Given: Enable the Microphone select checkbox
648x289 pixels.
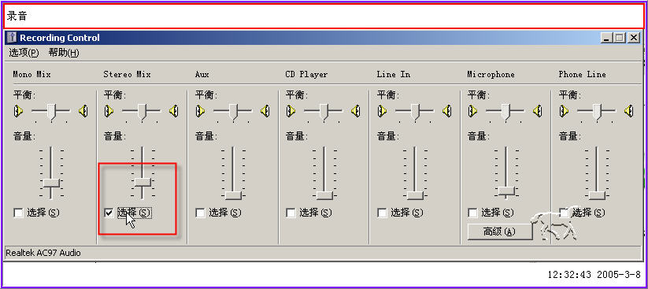Looking at the screenshot, I should click(472, 213).
